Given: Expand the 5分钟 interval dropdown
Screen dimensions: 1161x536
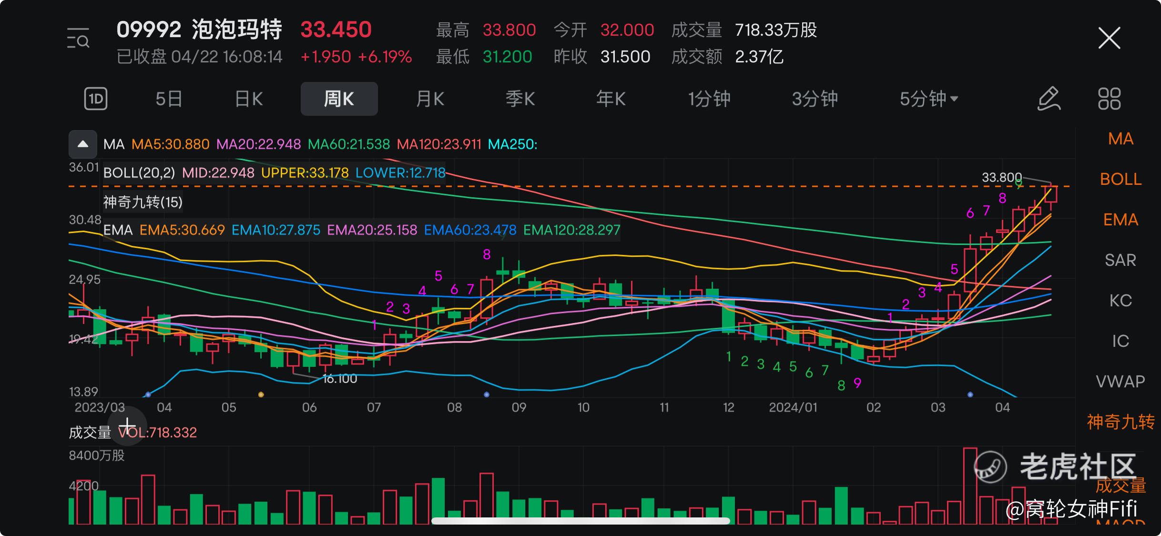Looking at the screenshot, I should click(928, 99).
